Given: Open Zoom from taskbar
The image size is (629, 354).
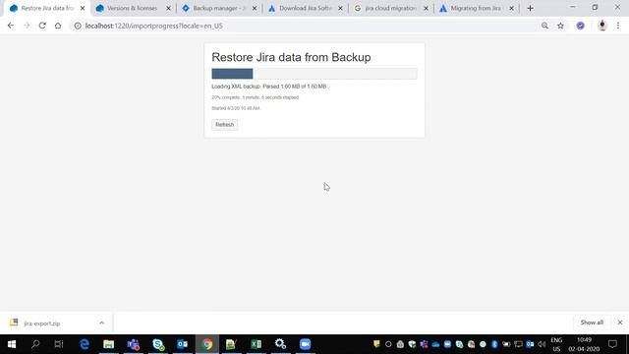Looking at the screenshot, I should [x=306, y=344].
